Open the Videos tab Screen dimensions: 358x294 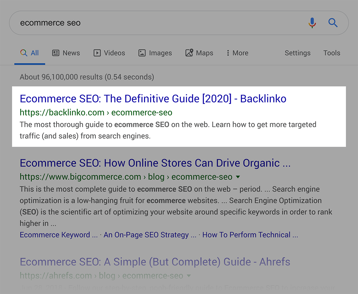(109, 53)
